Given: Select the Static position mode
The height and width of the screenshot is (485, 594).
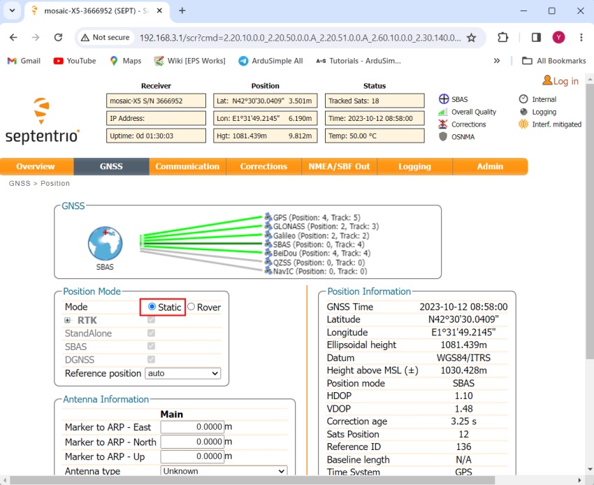Looking at the screenshot, I should (152, 307).
